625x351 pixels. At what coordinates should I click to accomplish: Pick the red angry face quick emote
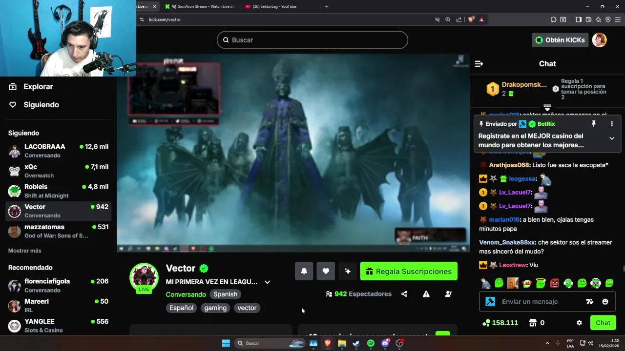tap(554, 283)
